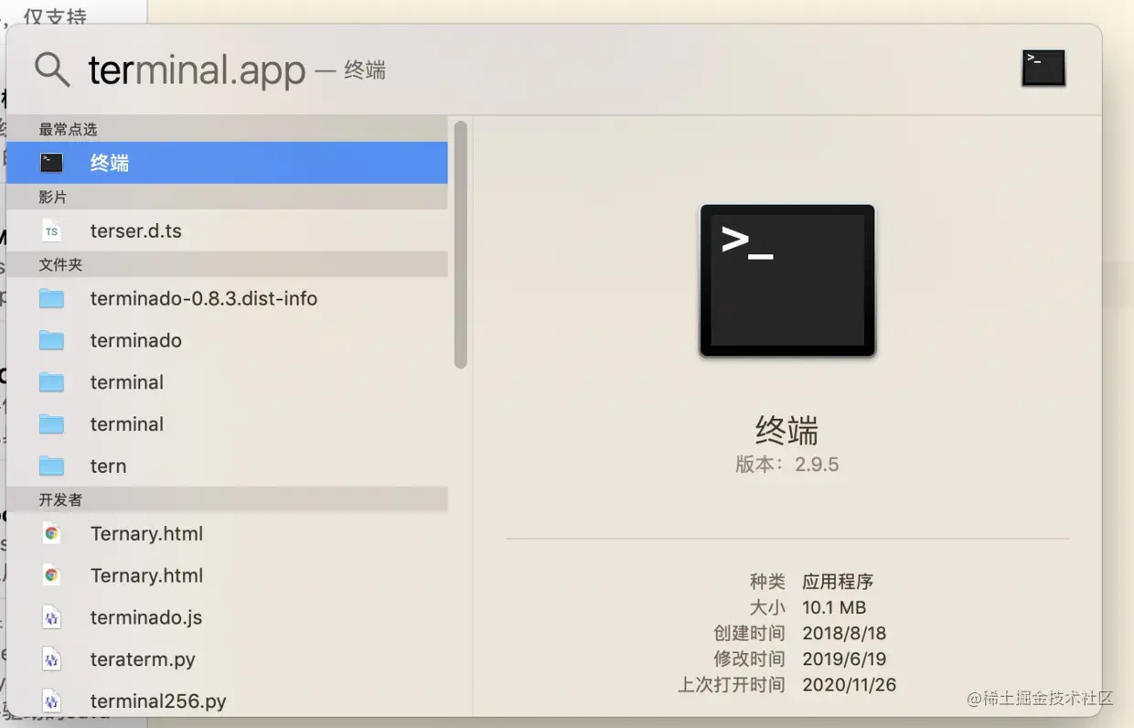
Task: Click the 文件夹 section header
Action: (227, 264)
